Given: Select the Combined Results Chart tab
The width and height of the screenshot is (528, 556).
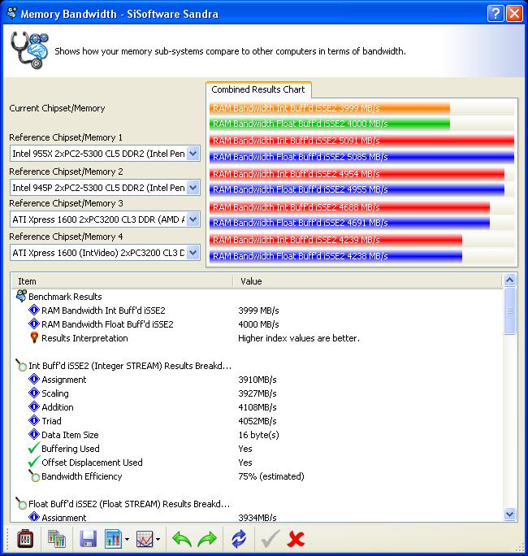Looking at the screenshot, I should coord(258,89).
